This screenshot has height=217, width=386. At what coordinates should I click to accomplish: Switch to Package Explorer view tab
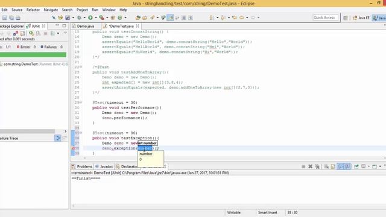pos(12,26)
